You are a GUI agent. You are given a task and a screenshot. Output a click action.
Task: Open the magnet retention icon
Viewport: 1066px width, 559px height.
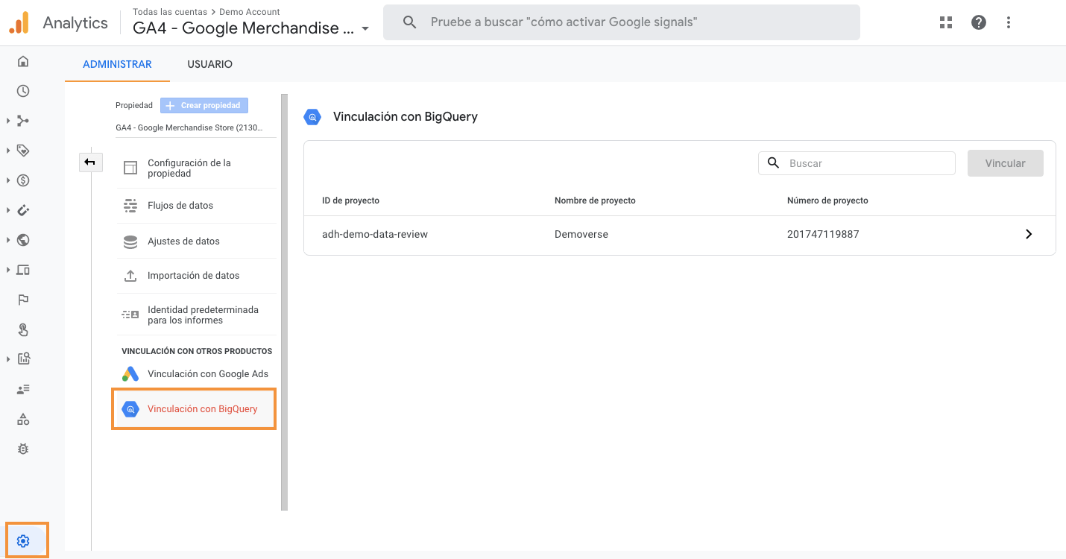[23, 210]
